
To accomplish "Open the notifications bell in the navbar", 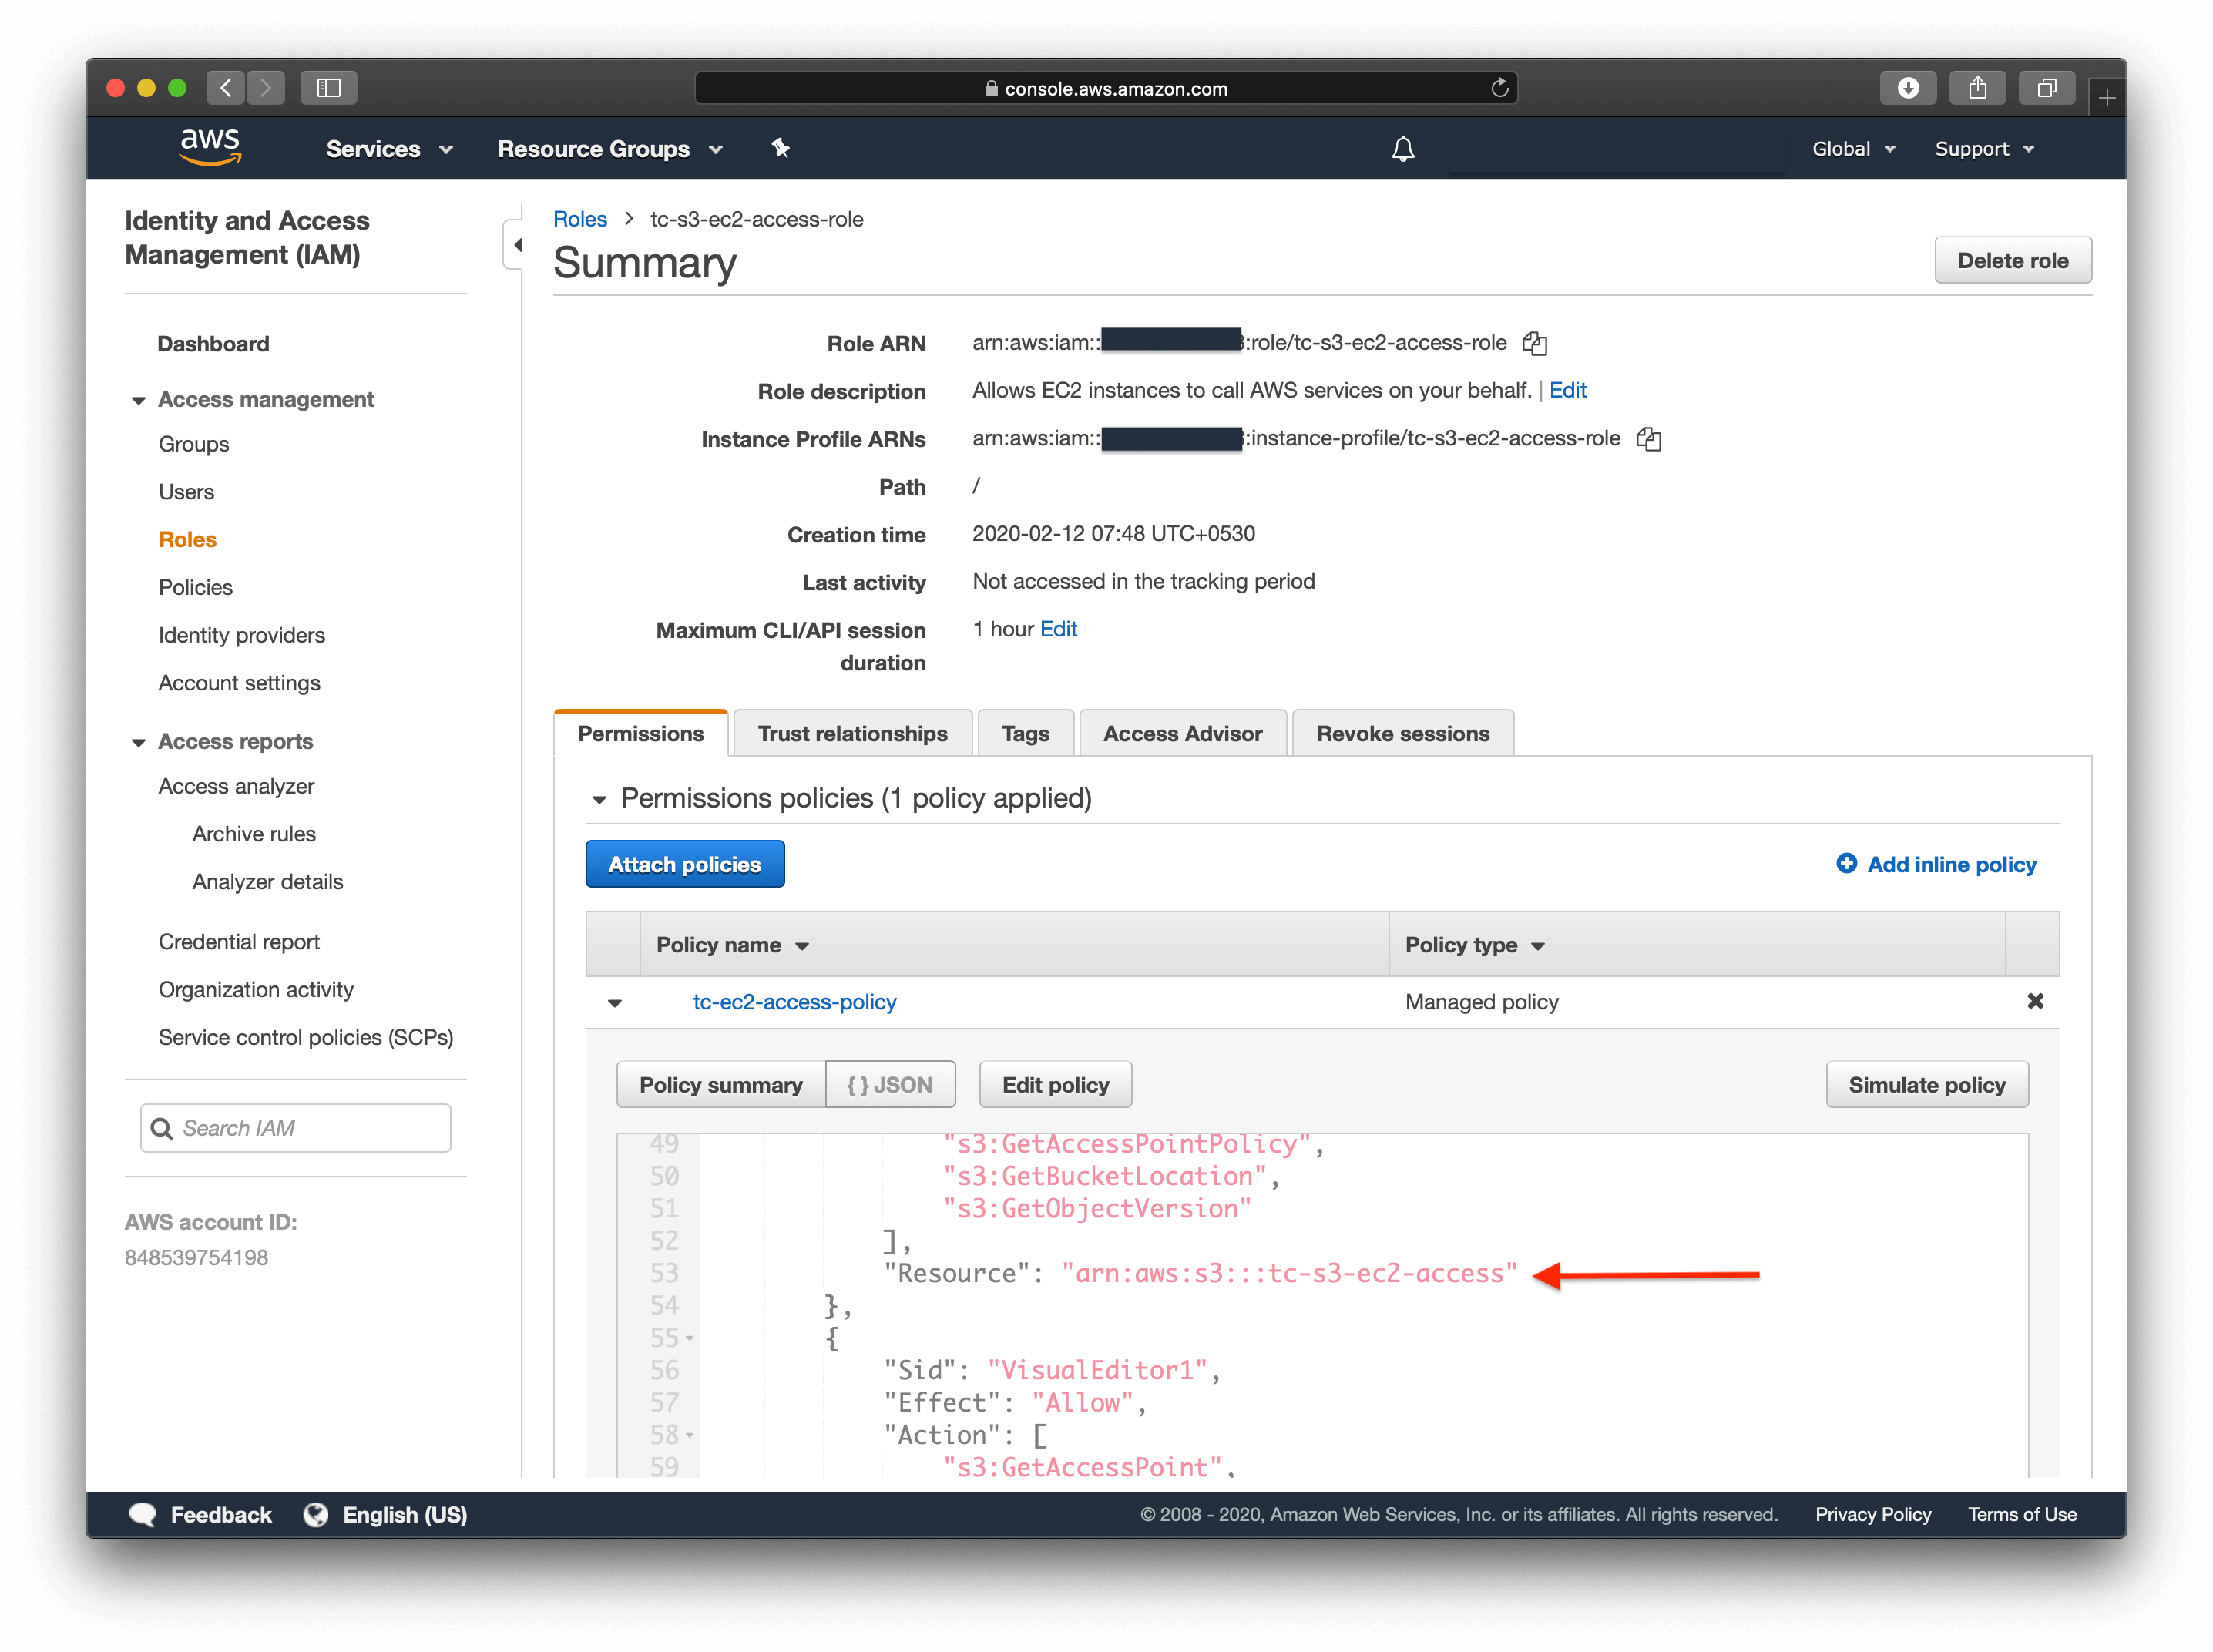I will 1404,148.
